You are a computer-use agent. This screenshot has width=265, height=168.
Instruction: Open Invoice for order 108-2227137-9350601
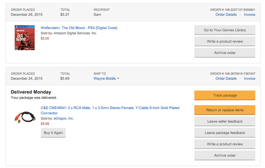pyautogui.click(x=249, y=15)
